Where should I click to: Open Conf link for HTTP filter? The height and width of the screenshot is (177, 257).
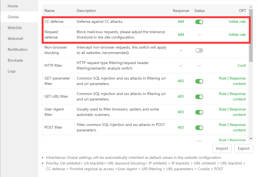pos(242,65)
